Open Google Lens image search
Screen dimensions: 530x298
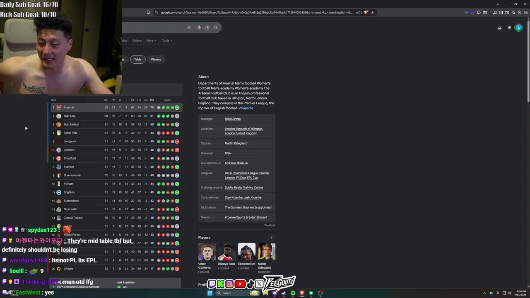[x=207, y=27]
